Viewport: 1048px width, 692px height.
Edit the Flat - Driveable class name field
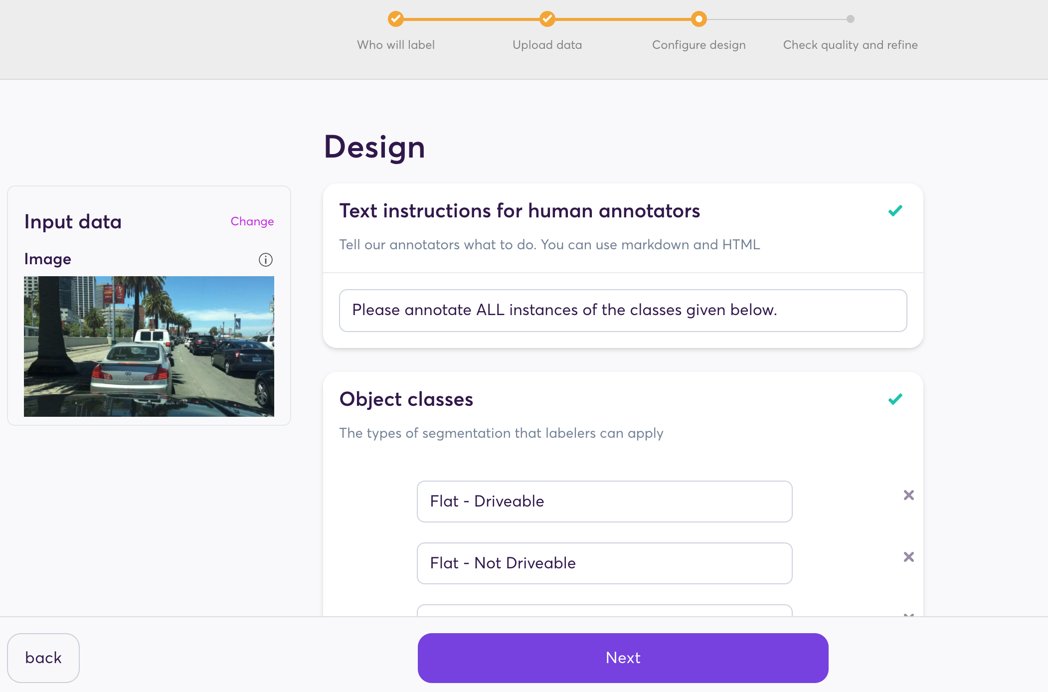coord(604,502)
